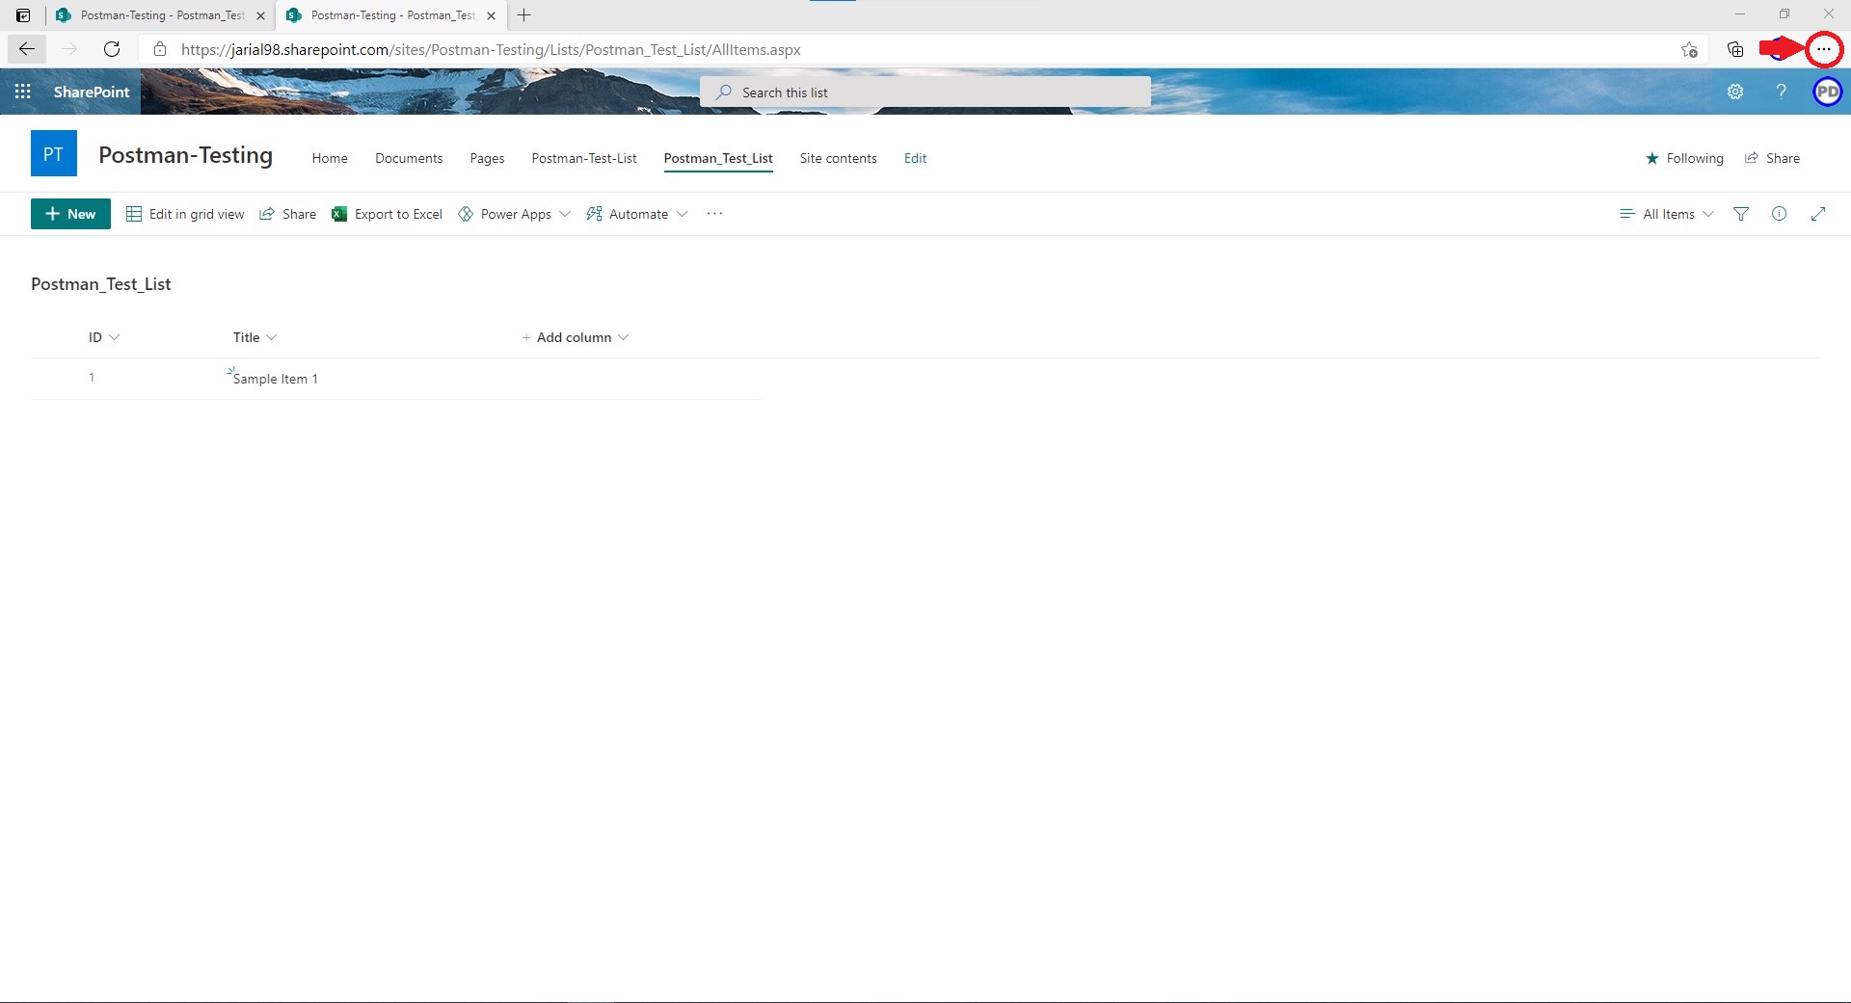The width and height of the screenshot is (1851, 1003).
Task: Open the PD account profile picture
Action: pyautogui.click(x=1827, y=92)
